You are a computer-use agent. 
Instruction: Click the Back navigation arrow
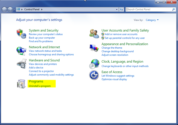4,10
